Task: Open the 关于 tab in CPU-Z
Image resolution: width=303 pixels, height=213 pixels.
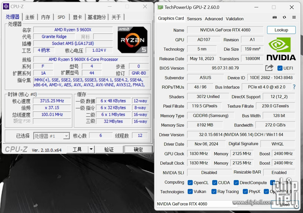Action: (x=116, y=17)
